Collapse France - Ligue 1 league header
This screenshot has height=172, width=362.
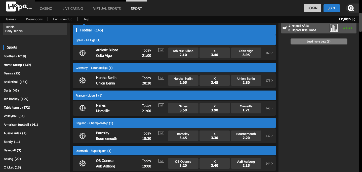pos(174,95)
